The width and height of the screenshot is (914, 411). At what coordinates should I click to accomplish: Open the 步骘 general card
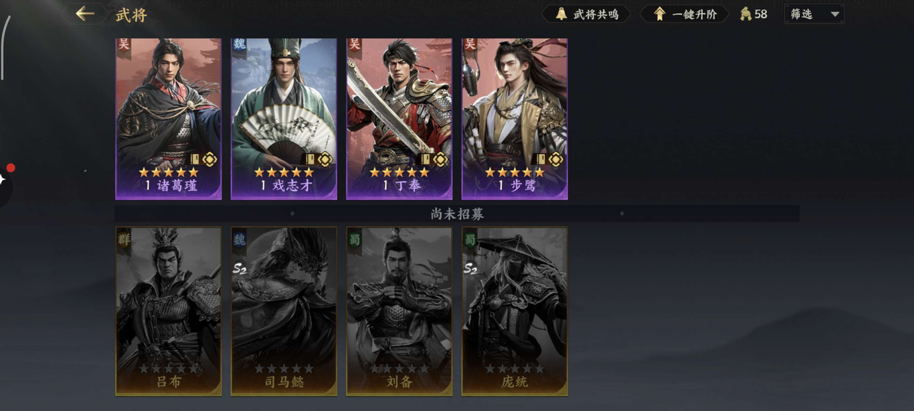click(x=515, y=119)
